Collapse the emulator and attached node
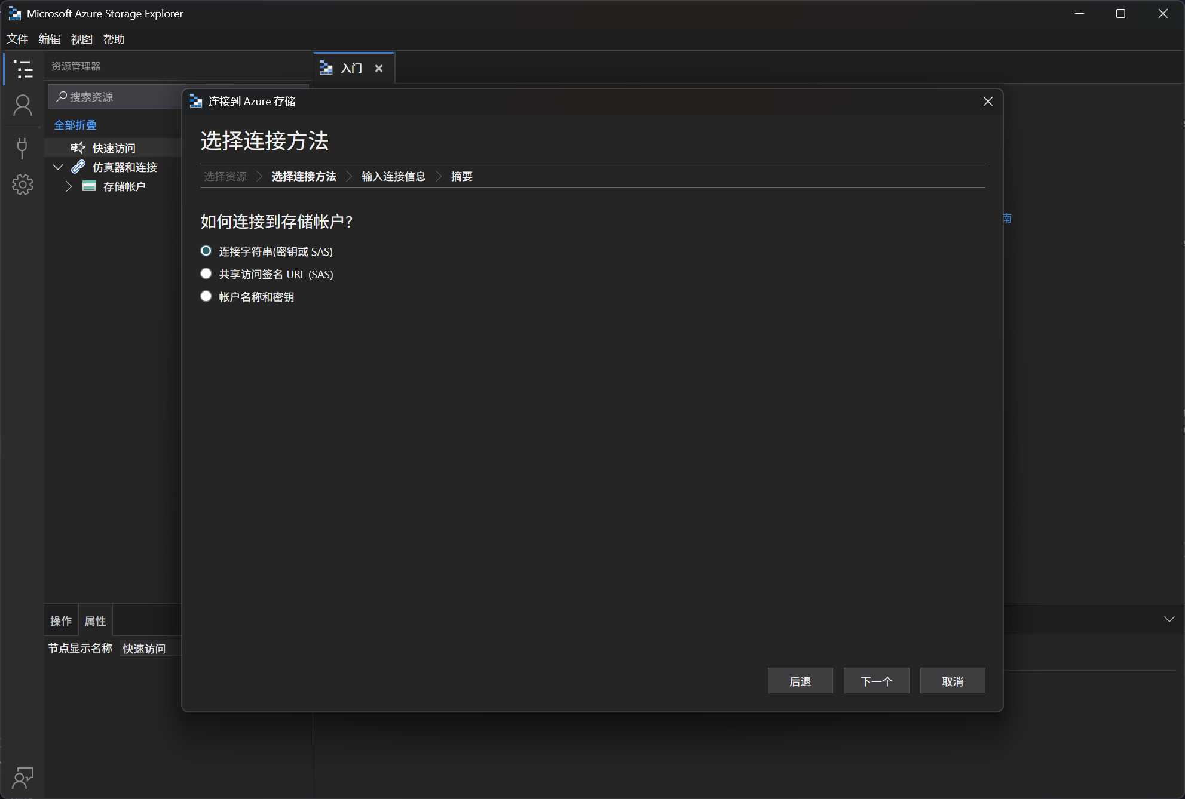Screen dimensions: 1185x799 point(58,167)
